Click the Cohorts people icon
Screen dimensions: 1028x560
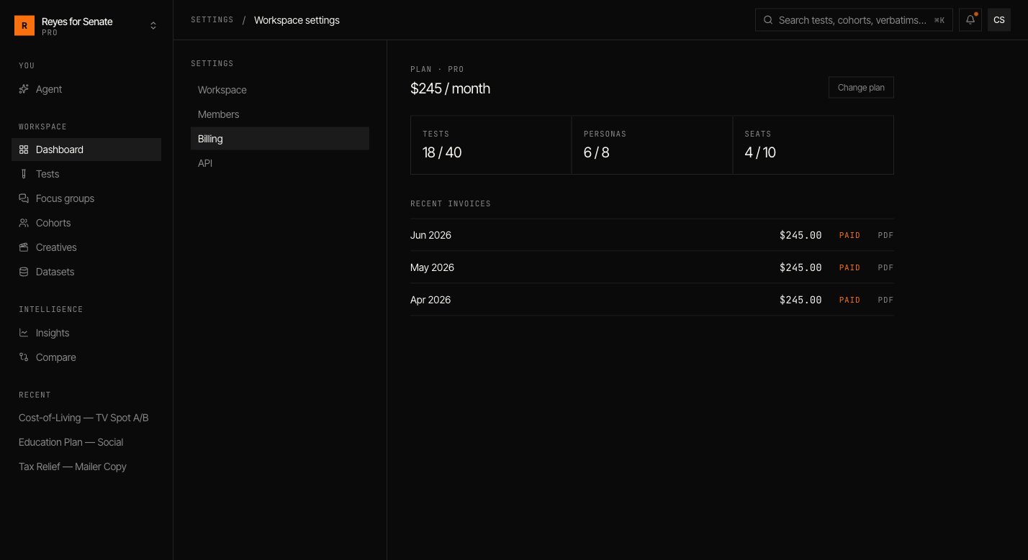pyautogui.click(x=24, y=223)
